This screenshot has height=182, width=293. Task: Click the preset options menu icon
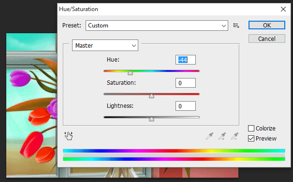coord(236,26)
